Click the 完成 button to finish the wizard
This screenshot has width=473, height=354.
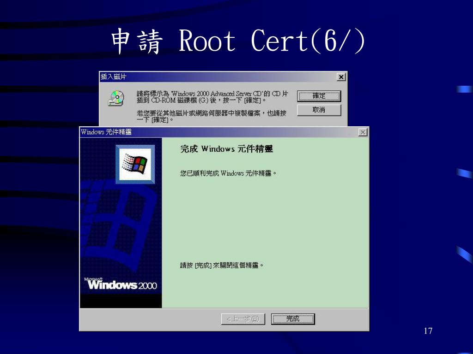(293, 319)
